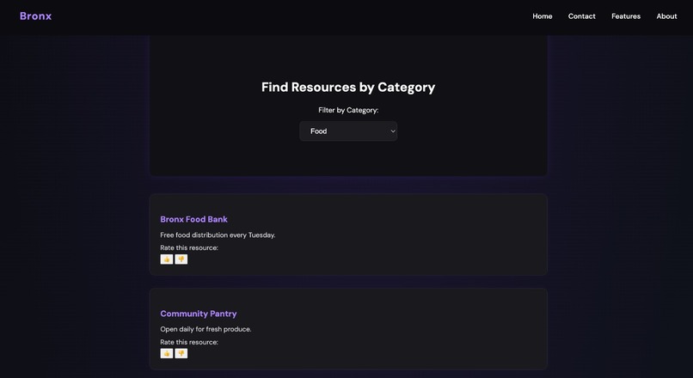Go to the Home nav link

(x=543, y=16)
